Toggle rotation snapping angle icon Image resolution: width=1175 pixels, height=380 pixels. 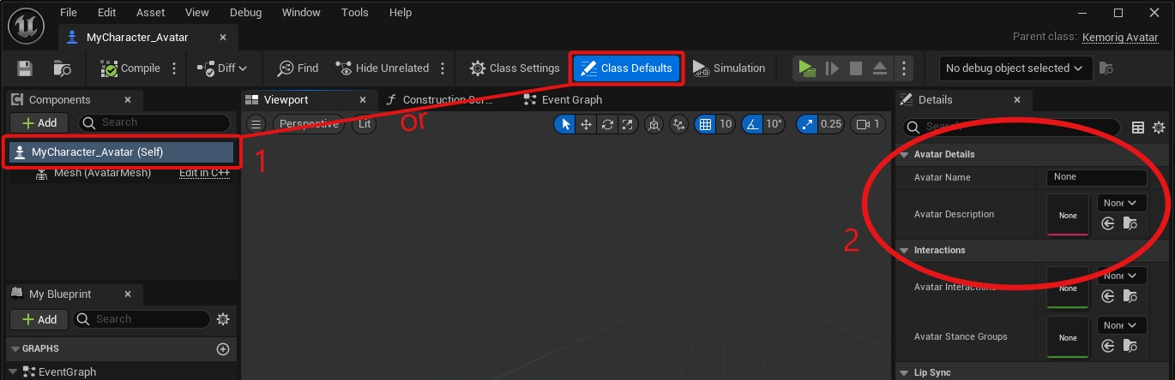(x=752, y=124)
